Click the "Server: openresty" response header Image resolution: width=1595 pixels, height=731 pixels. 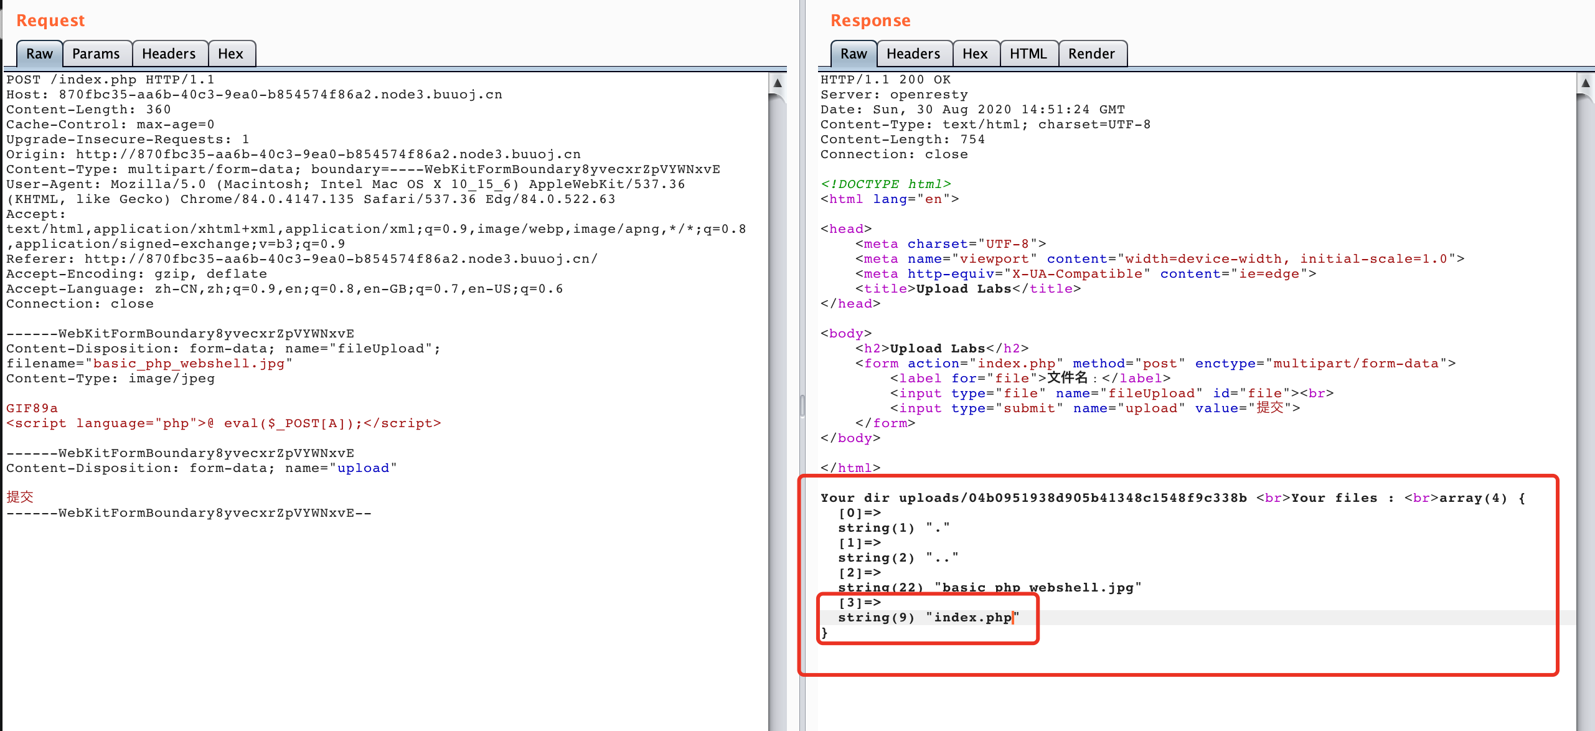[x=894, y=95]
